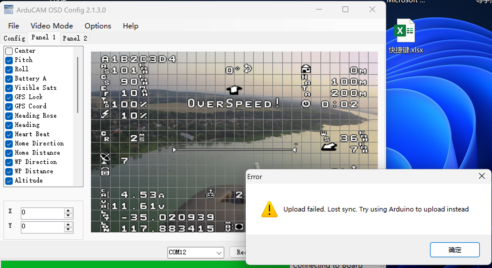This screenshot has height=268, width=492.
Task: Click the longitude value 117.883415 in preview
Action: pos(167,229)
